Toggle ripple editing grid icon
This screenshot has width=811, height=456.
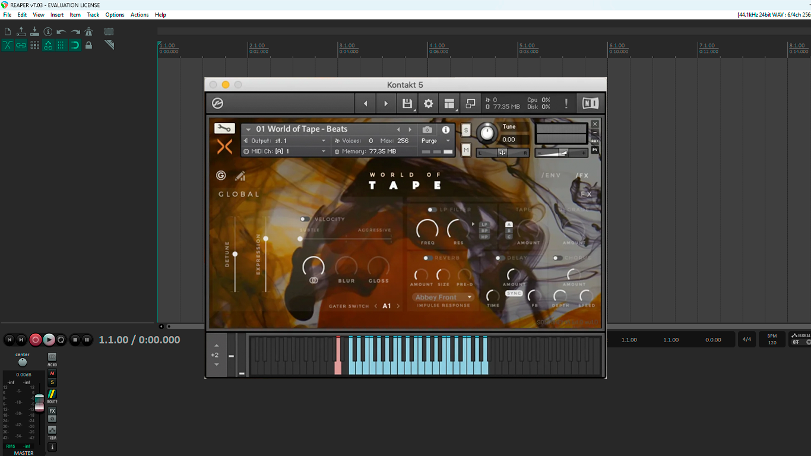point(34,45)
